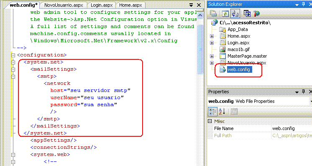Toggle the Nest Related Files icon

click(235, 13)
